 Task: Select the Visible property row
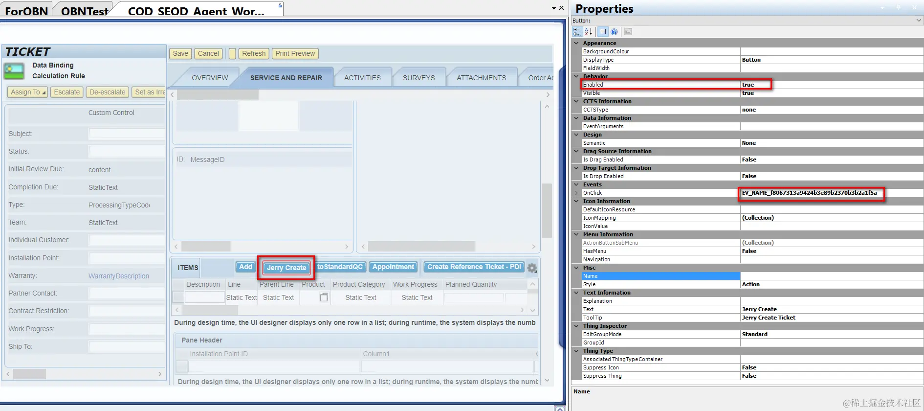[x=752, y=93]
